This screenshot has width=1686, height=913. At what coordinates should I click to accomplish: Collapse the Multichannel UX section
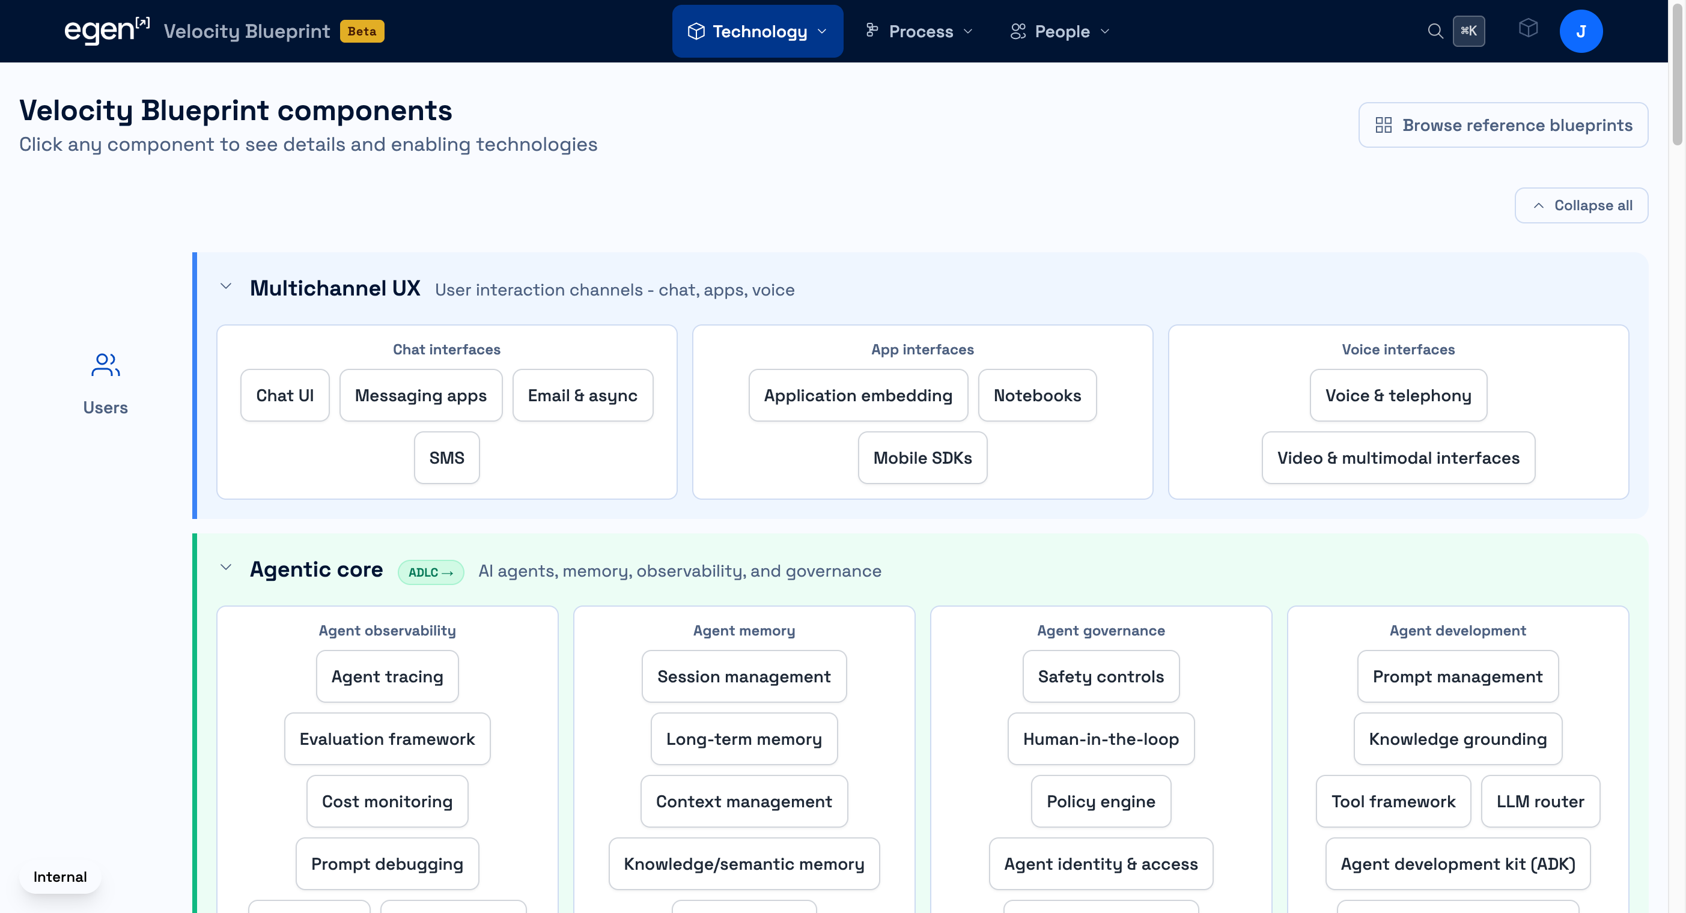click(x=226, y=287)
